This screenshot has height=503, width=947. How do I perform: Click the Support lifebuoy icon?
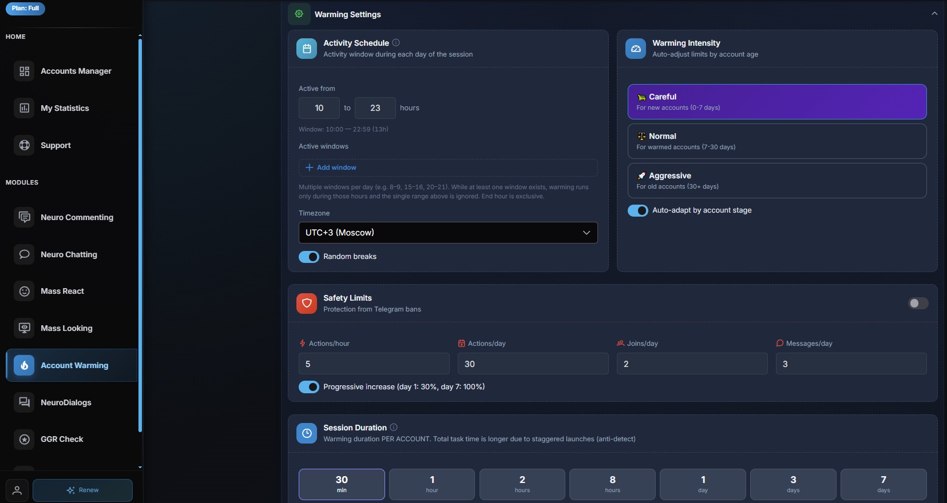[24, 145]
